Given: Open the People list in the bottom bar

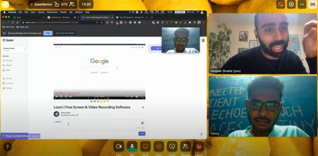Looking at the screenshot, I should pos(185,146).
